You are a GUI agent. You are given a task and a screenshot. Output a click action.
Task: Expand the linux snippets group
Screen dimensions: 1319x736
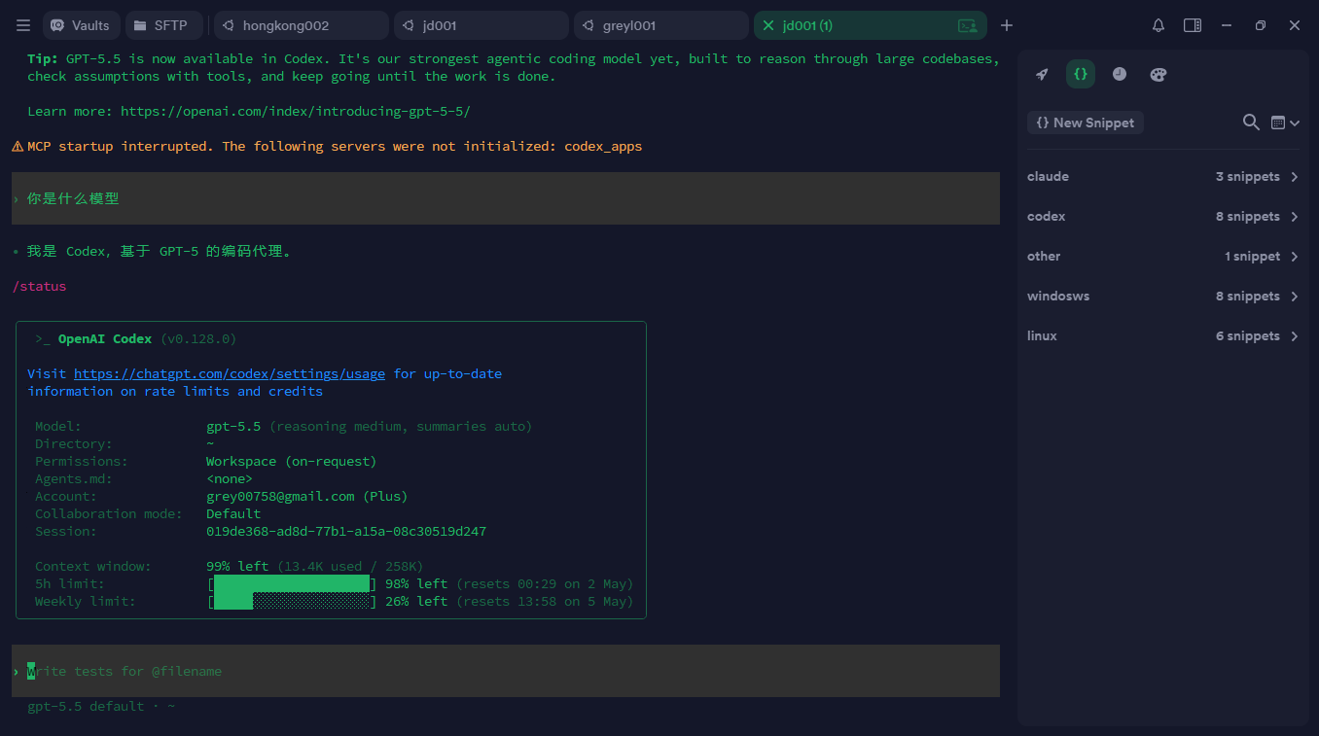point(1163,336)
